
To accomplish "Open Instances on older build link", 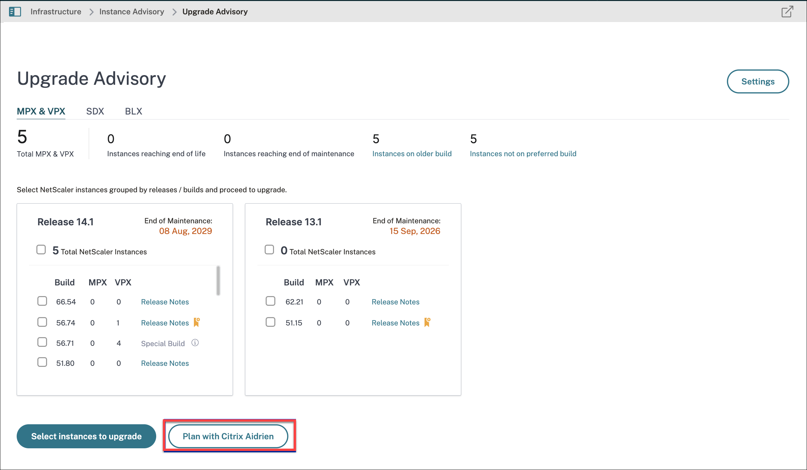I will point(412,154).
